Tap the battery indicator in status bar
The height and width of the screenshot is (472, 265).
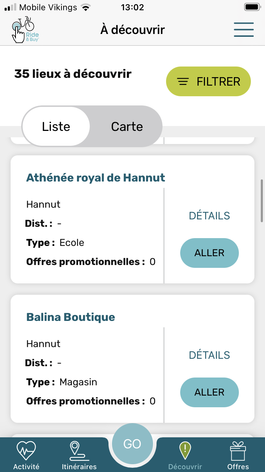click(x=252, y=7)
